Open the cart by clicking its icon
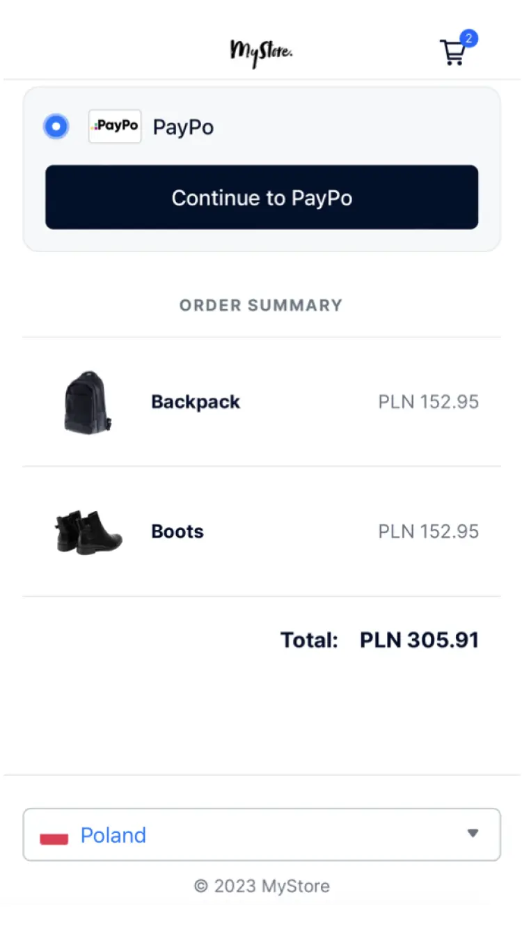 click(454, 52)
